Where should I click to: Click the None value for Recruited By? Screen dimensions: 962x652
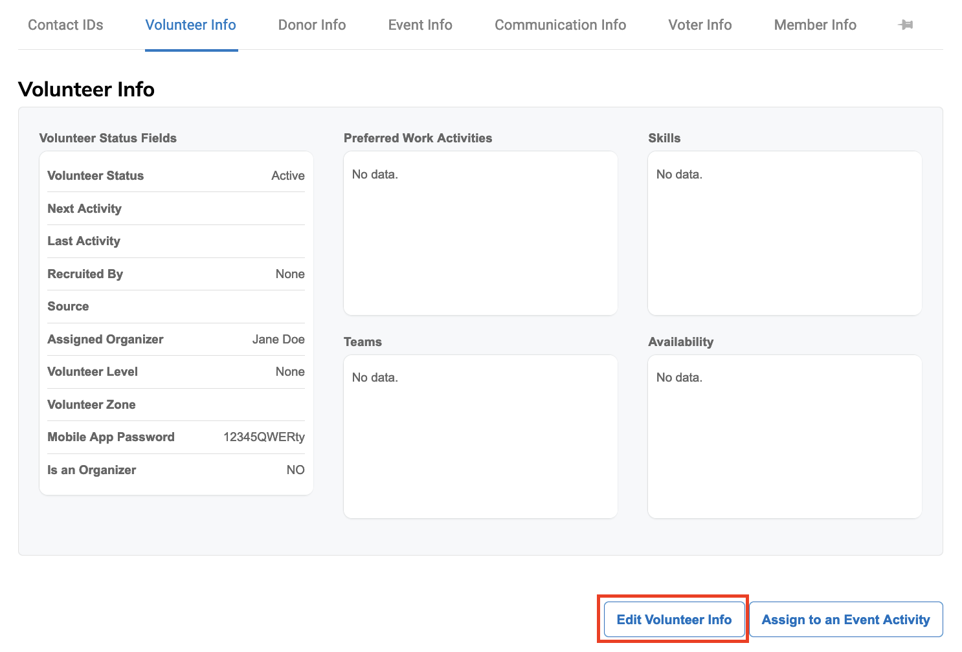click(290, 274)
